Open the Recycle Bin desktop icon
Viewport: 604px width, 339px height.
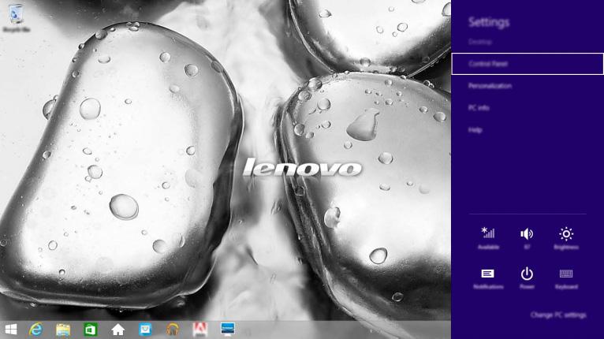16,17
